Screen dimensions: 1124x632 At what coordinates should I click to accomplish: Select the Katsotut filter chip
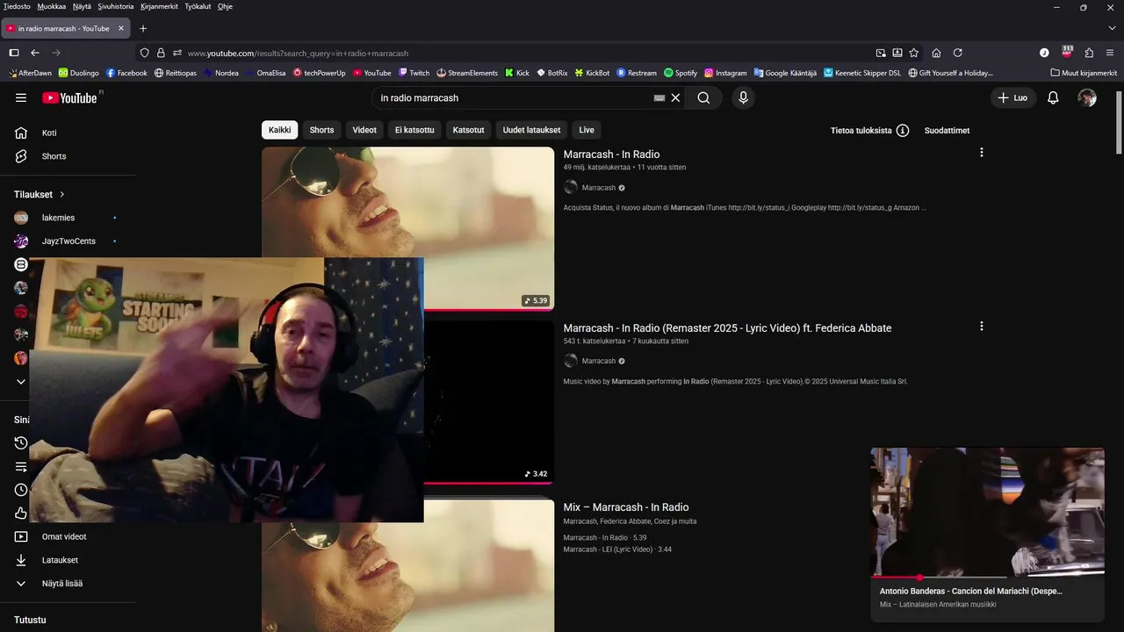tap(468, 130)
